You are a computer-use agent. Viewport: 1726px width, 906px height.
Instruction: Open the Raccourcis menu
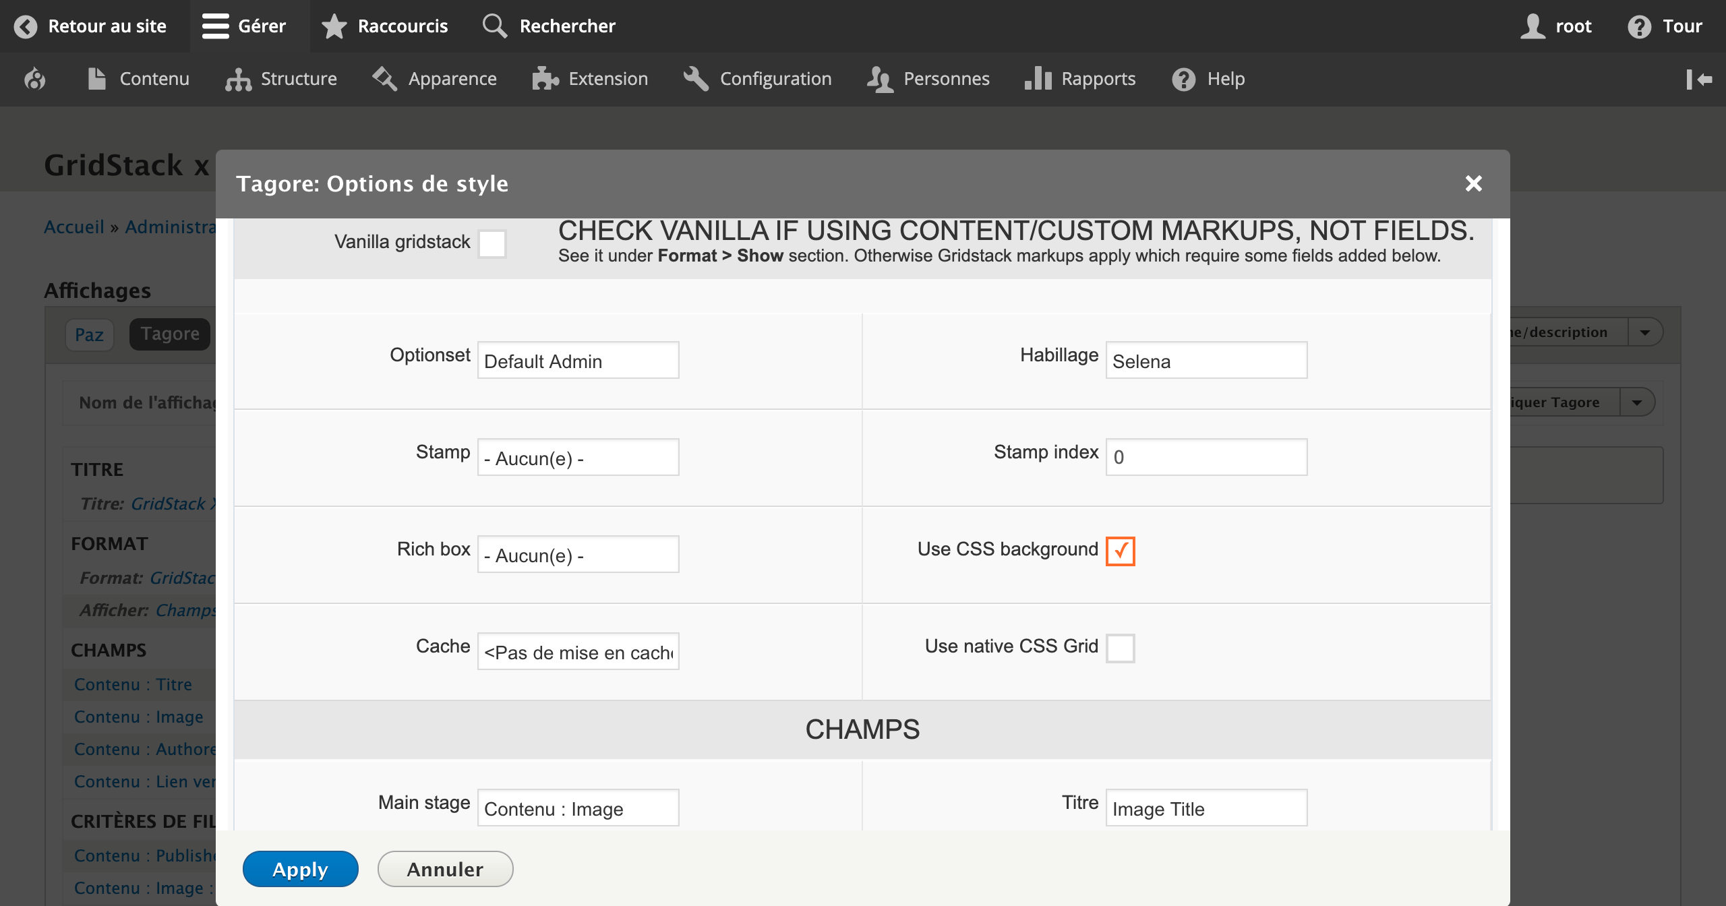[x=385, y=26]
